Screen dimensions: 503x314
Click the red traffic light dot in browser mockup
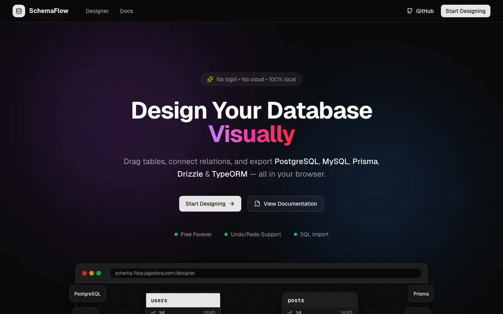84,273
